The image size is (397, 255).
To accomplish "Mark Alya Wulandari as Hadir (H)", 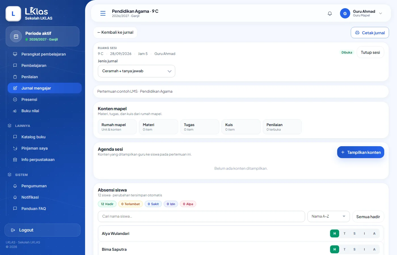I will [335, 233].
